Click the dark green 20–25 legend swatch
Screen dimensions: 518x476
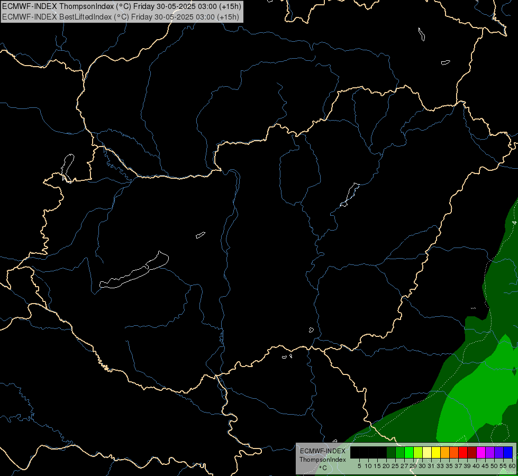[391, 452]
